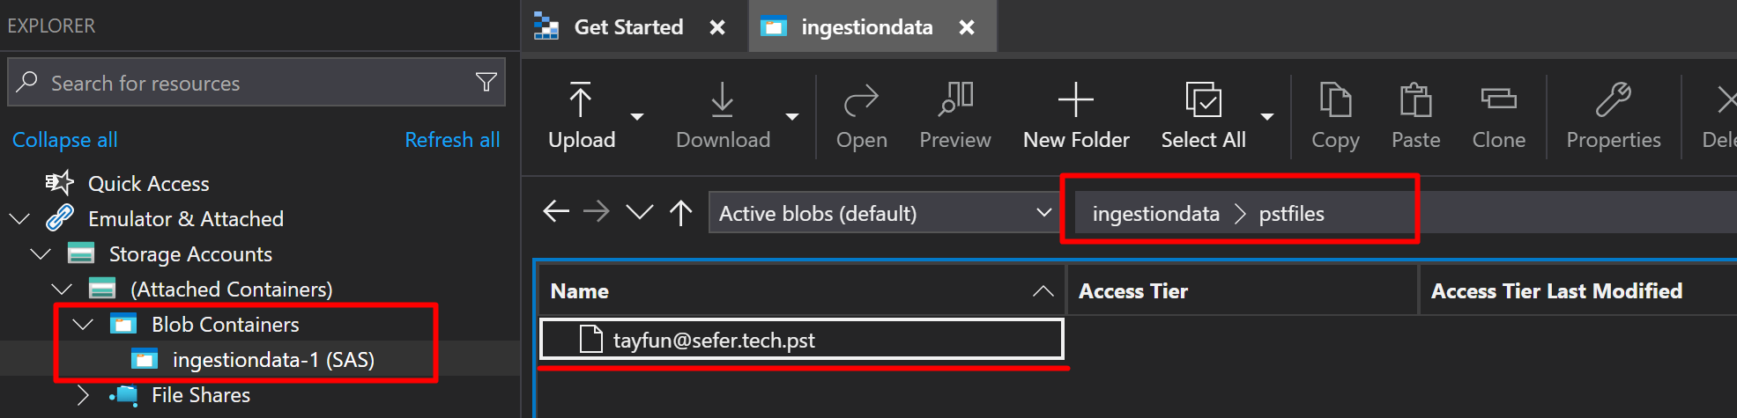The width and height of the screenshot is (1737, 418).
Task: Click the Upload toolbar icon
Action: 581,100
